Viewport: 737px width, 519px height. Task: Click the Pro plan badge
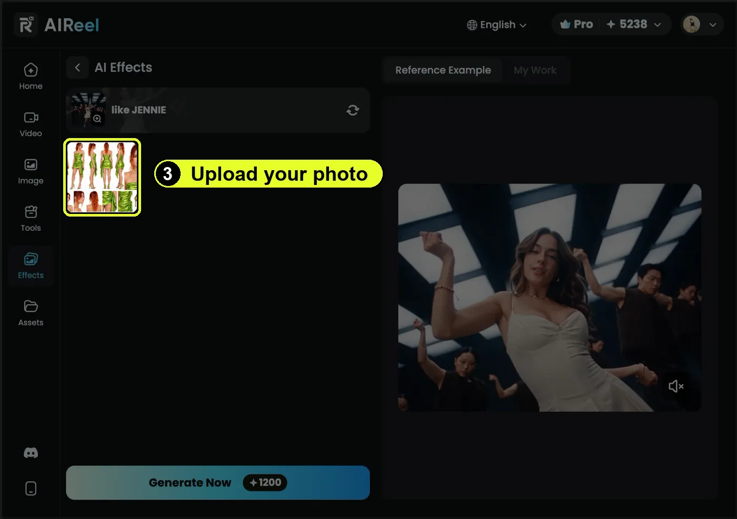(576, 24)
